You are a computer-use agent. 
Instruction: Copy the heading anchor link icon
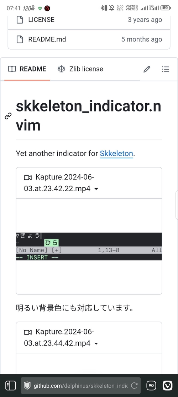[x=8, y=116]
